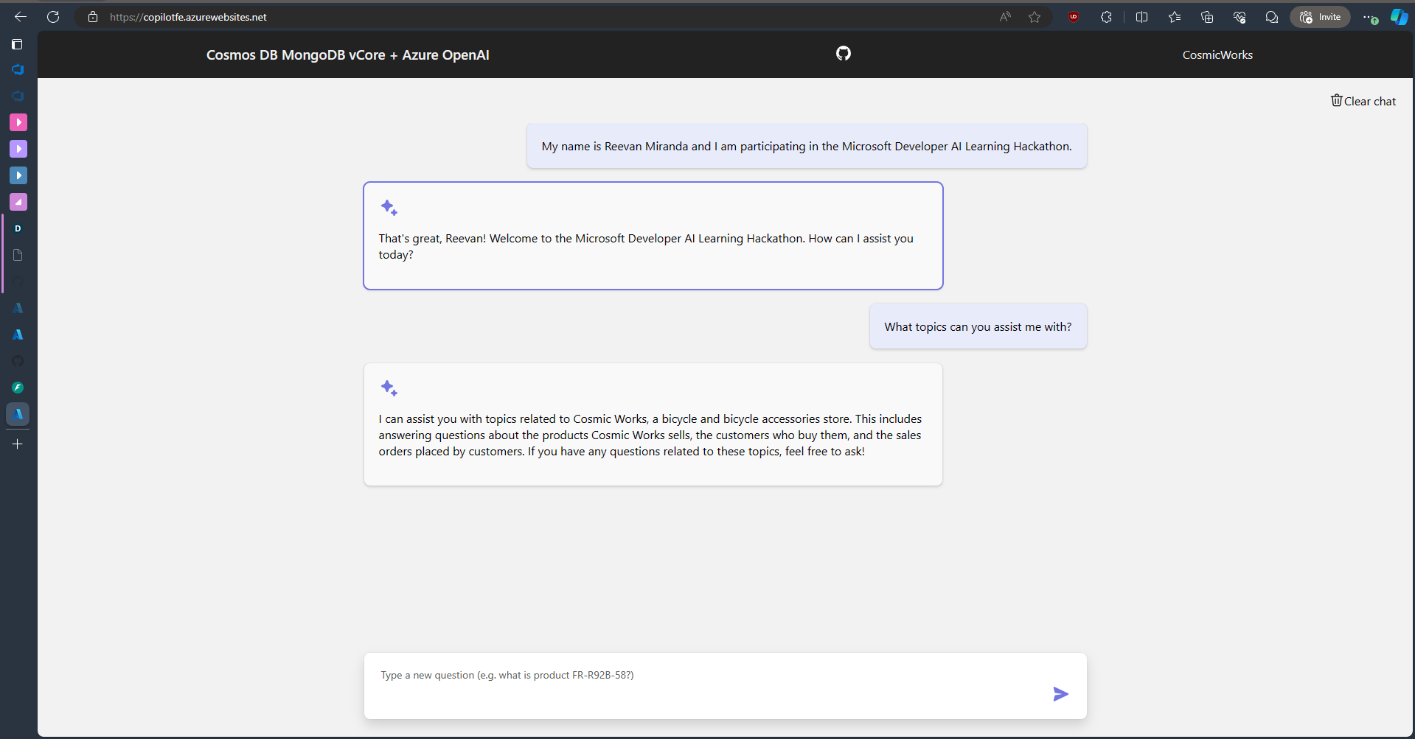Refresh the current page
The image size is (1415, 739).
pyautogui.click(x=53, y=17)
